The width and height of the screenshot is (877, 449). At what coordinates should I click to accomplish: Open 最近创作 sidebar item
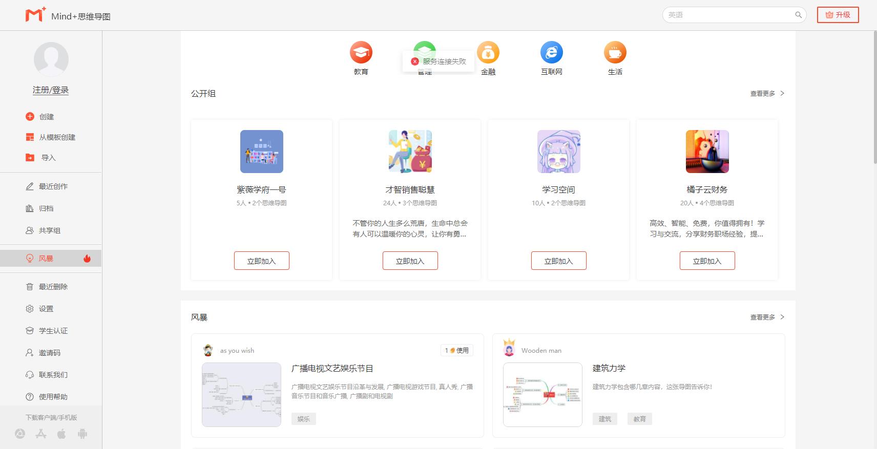[53, 186]
